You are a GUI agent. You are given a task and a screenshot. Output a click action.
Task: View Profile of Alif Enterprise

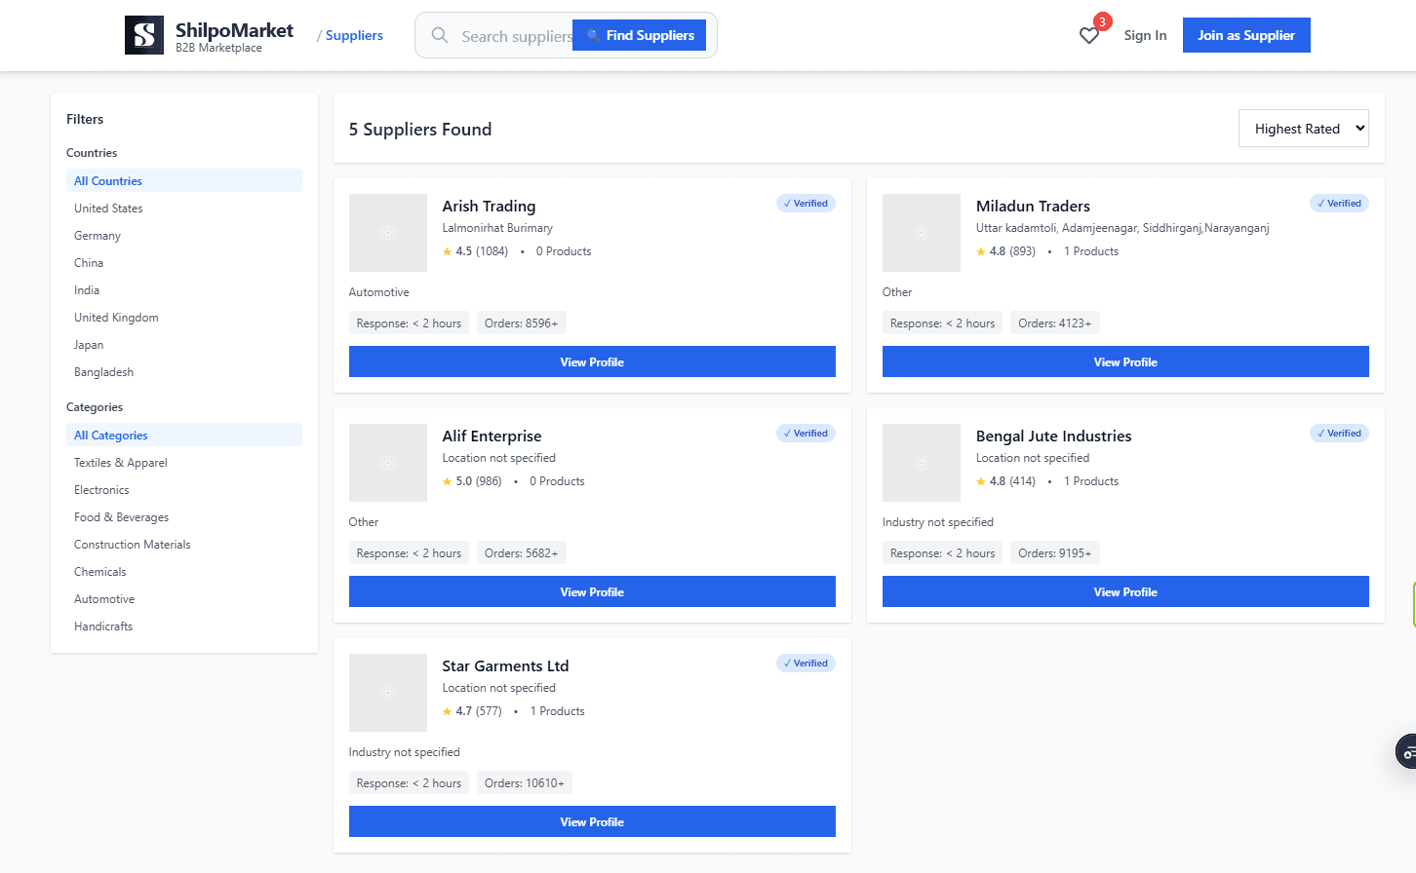point(592,591)
